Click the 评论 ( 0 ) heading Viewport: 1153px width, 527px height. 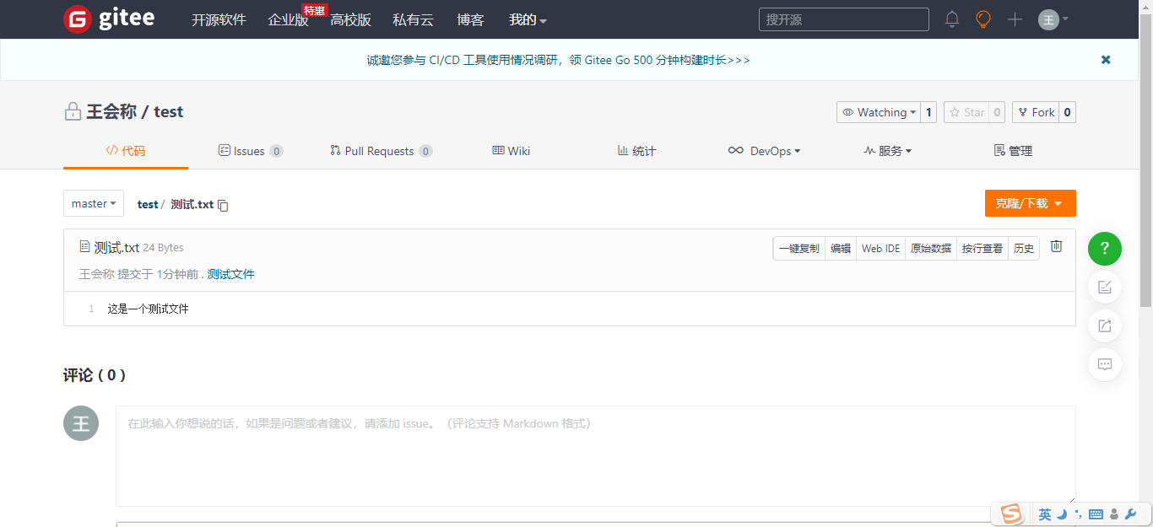[x=95, y=375]
